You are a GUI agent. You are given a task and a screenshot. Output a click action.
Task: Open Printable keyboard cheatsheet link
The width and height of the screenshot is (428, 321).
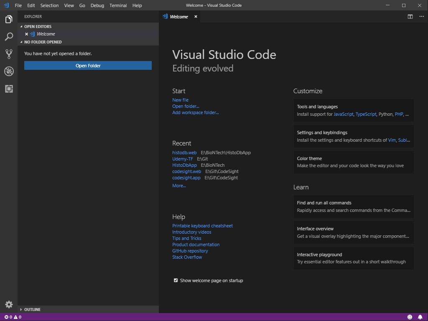tap(203, 226)
